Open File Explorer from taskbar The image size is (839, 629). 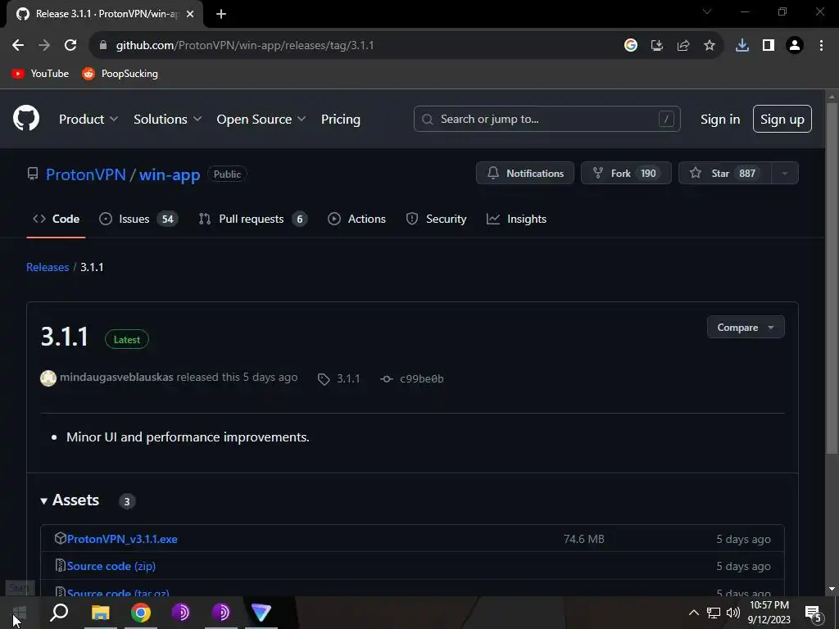pos(100,613)
